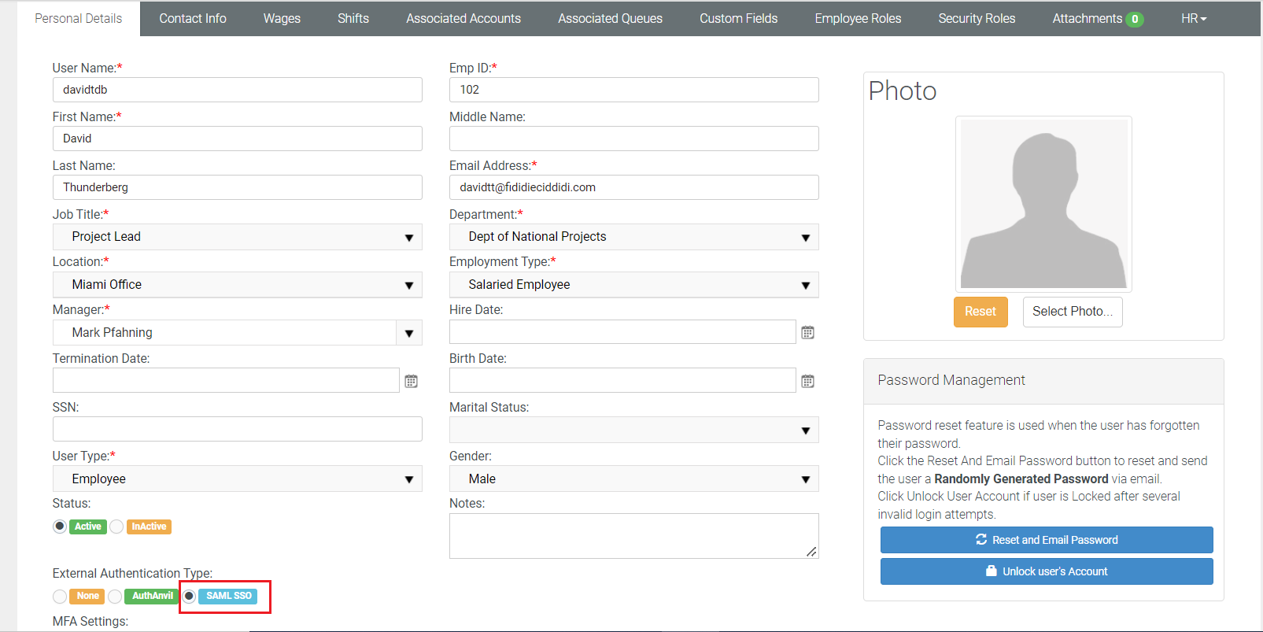Open the Attachments tab
The width and height of the screenshot is (1263, 632).
[1098, 19]
